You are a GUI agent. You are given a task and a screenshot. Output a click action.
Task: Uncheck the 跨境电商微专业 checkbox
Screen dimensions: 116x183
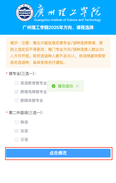click(x=16, y=92)
